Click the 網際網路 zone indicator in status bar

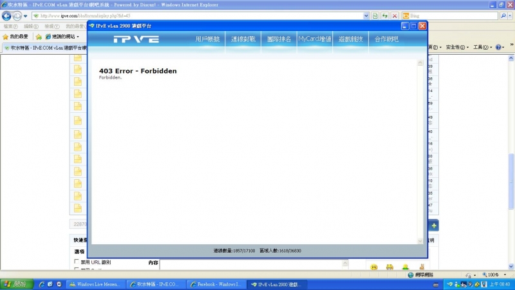(x=421, y=275)
